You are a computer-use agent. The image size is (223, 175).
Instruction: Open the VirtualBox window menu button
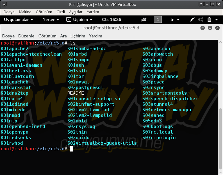pos(4,4)
